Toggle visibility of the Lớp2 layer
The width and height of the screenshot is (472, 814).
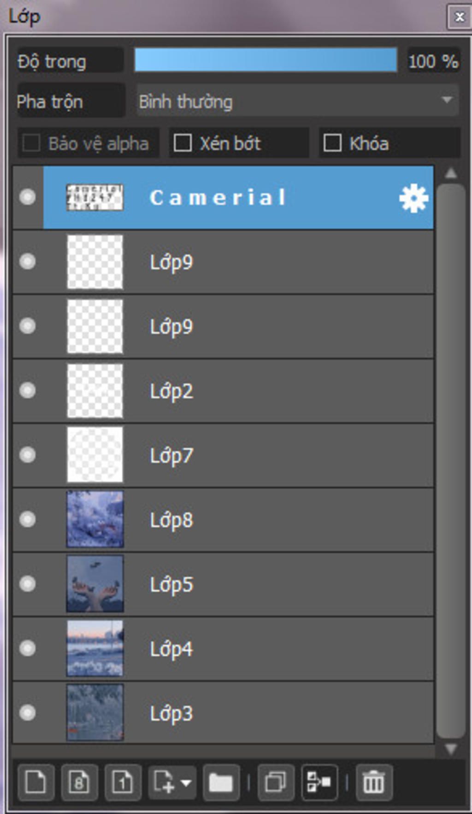[28, 391]
